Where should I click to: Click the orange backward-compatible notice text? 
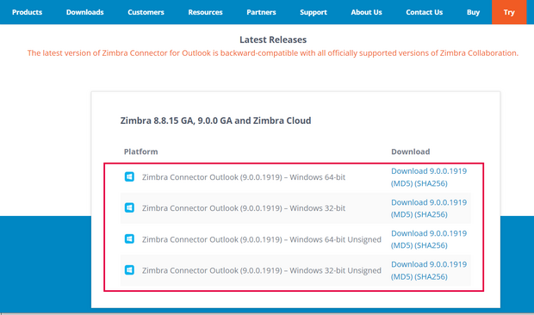273,53
